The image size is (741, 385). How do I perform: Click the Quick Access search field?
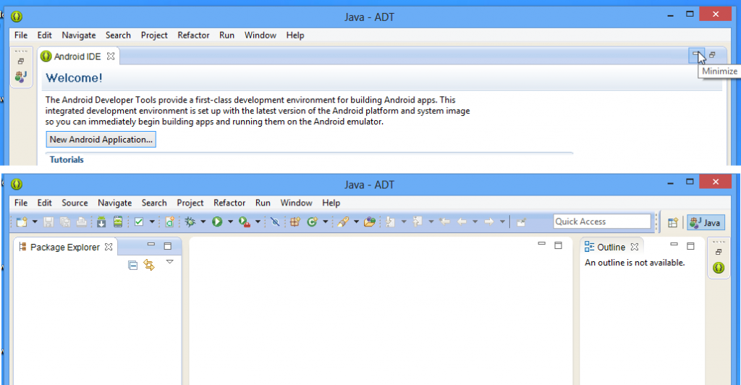[x=602, y=221]
